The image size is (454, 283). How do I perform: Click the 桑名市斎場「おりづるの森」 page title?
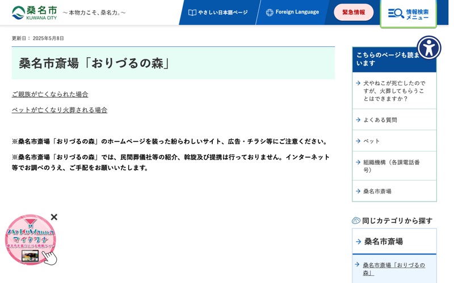coord(94,63)
